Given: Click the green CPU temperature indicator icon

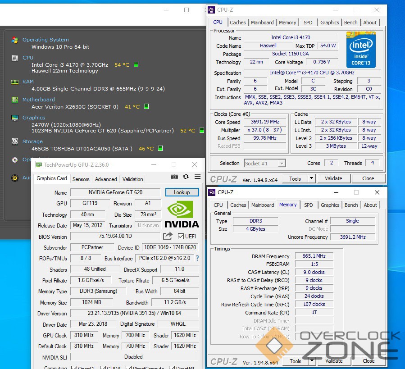Looking at the screenshot, I should coord(136,65).
